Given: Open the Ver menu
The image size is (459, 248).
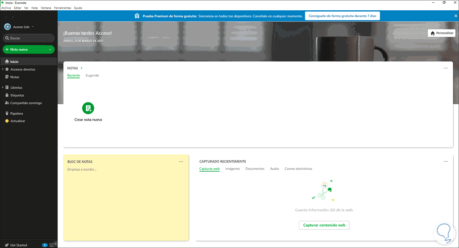Looking at the screenshot, I should [26, 8].
